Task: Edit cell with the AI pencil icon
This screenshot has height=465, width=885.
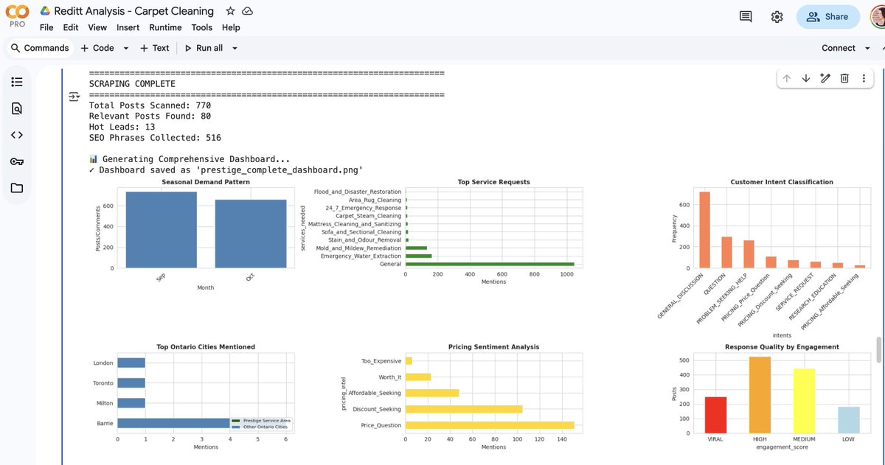Action: tap(825, 78)
